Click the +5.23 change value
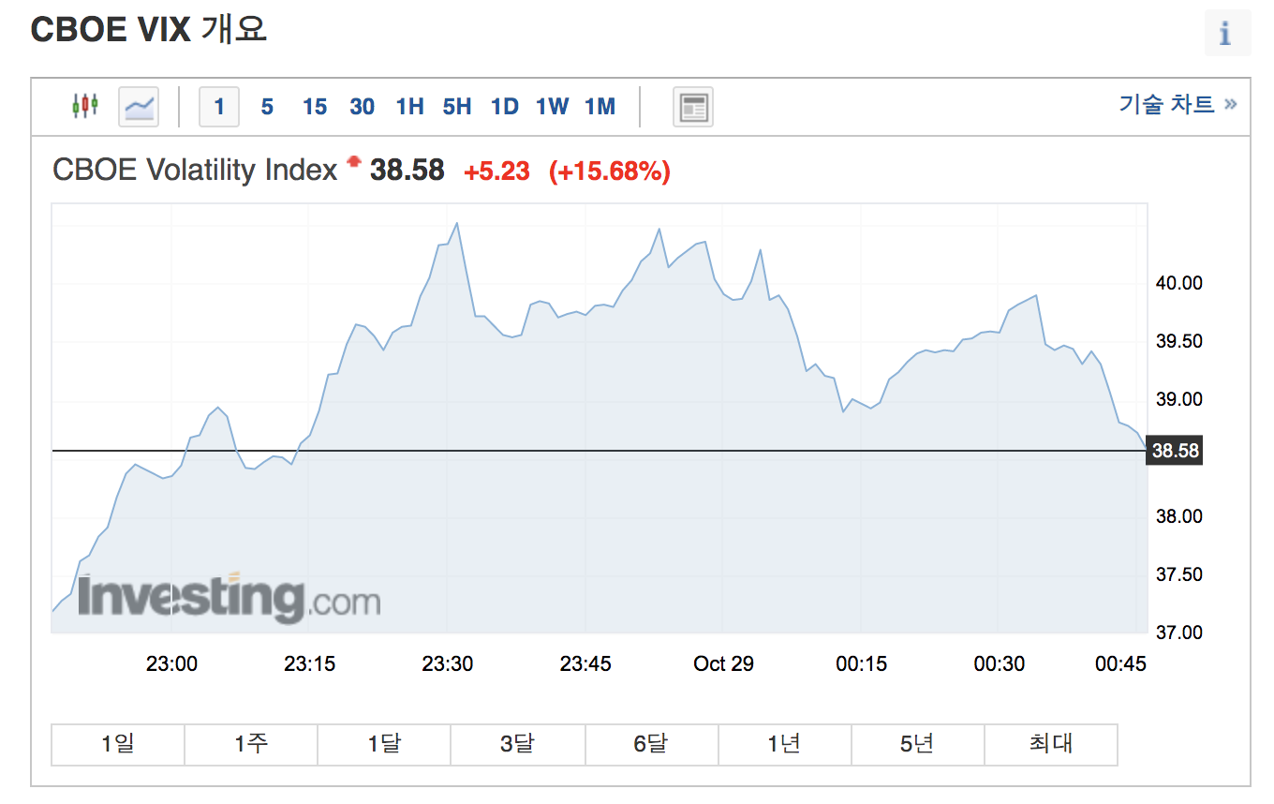The image size is (1274, 804). click(x=496, y=171)
